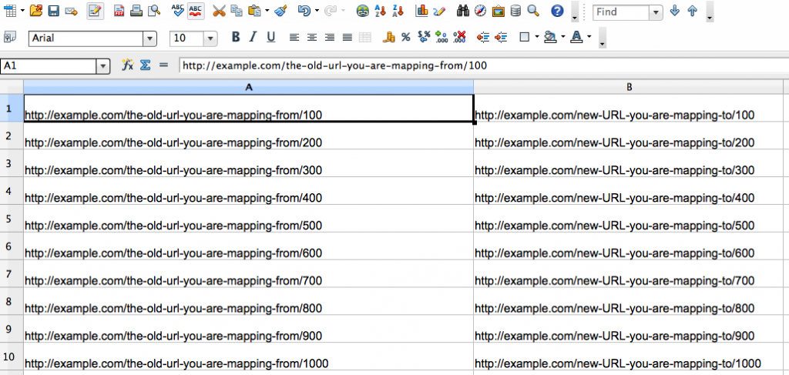Center cell text horizontally
Viewport: 789px width, 375px height.
(x=312, y=37)
